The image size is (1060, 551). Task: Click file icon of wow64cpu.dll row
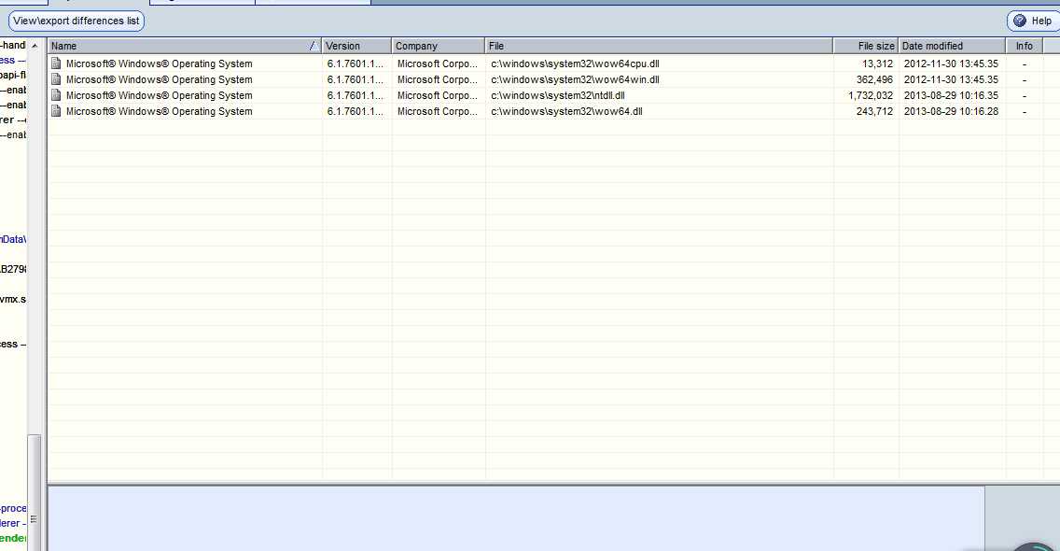(56, 64)
